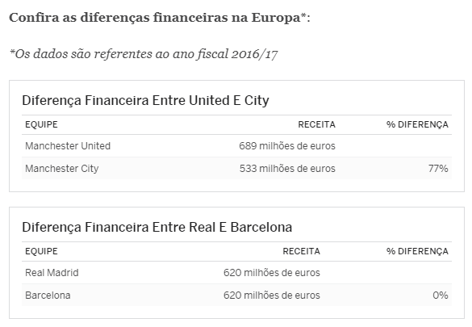The image size is (472, 327).
Task: Click the fiscal year 2016/17 footnote text
Action: pos(144,54)
